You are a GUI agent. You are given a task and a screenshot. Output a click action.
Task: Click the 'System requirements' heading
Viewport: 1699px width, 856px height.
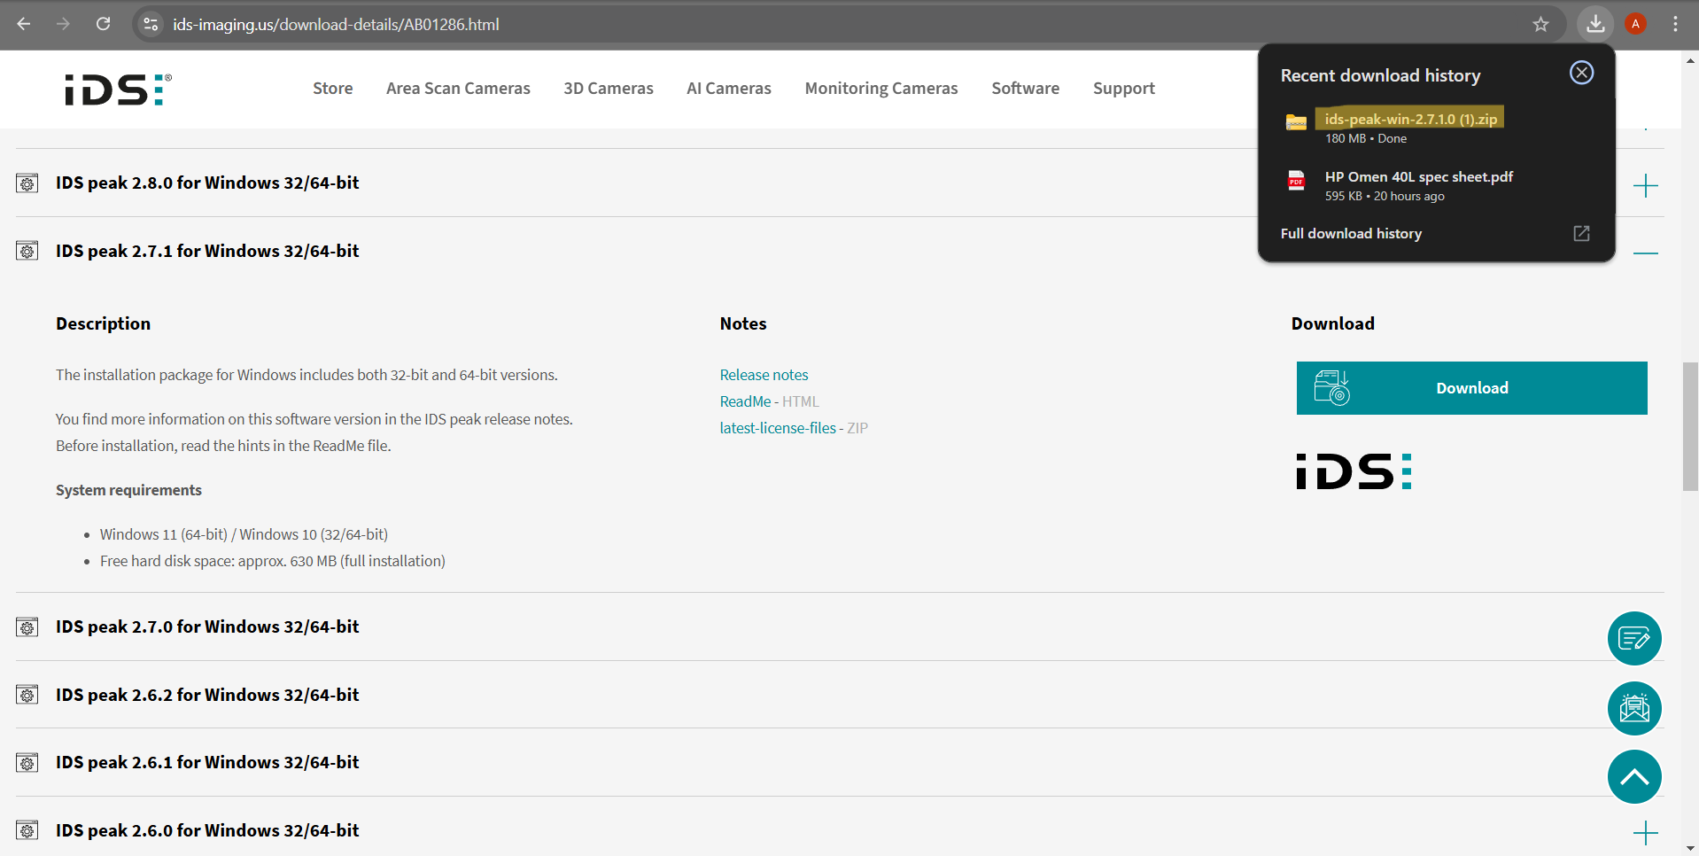pyautogui.click(x=128, y=490)
